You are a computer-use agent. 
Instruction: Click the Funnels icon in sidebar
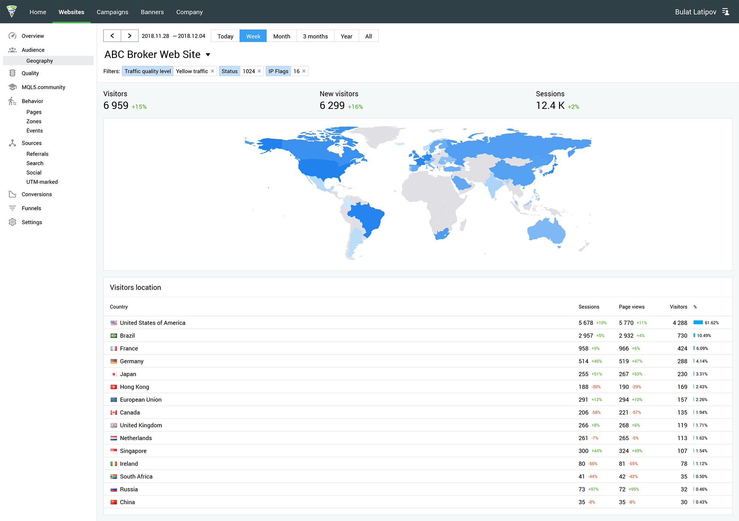tap(11, 208)
